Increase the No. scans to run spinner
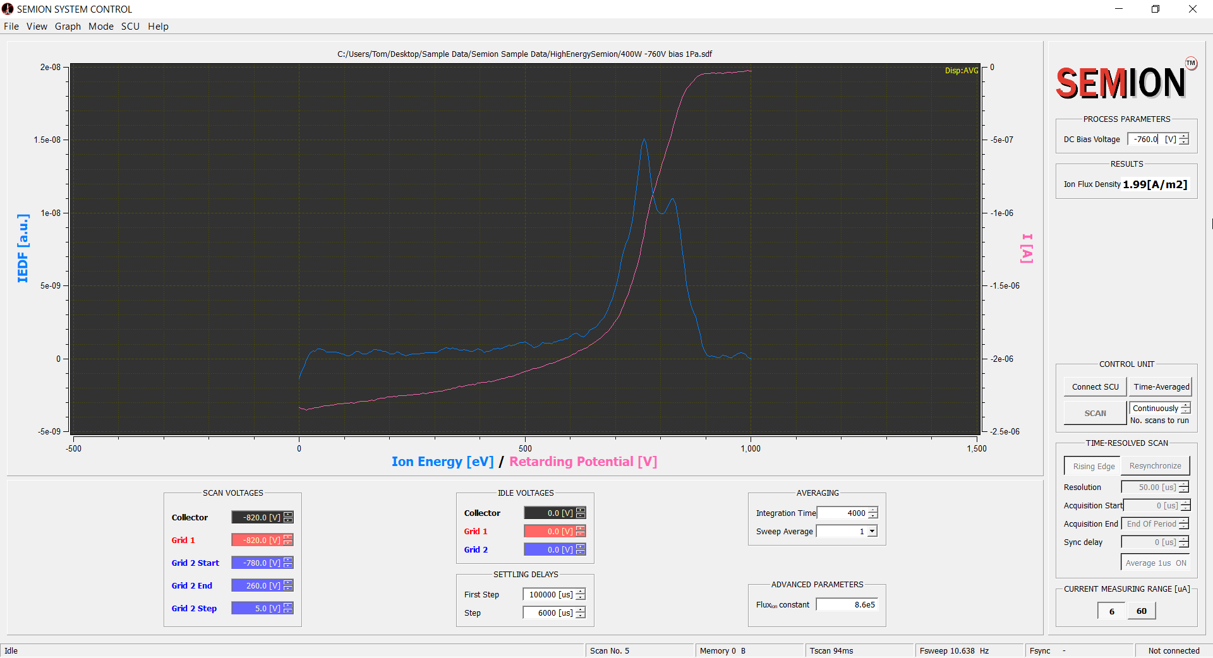Screen dimensions: 1213x658 [1185, 405]
